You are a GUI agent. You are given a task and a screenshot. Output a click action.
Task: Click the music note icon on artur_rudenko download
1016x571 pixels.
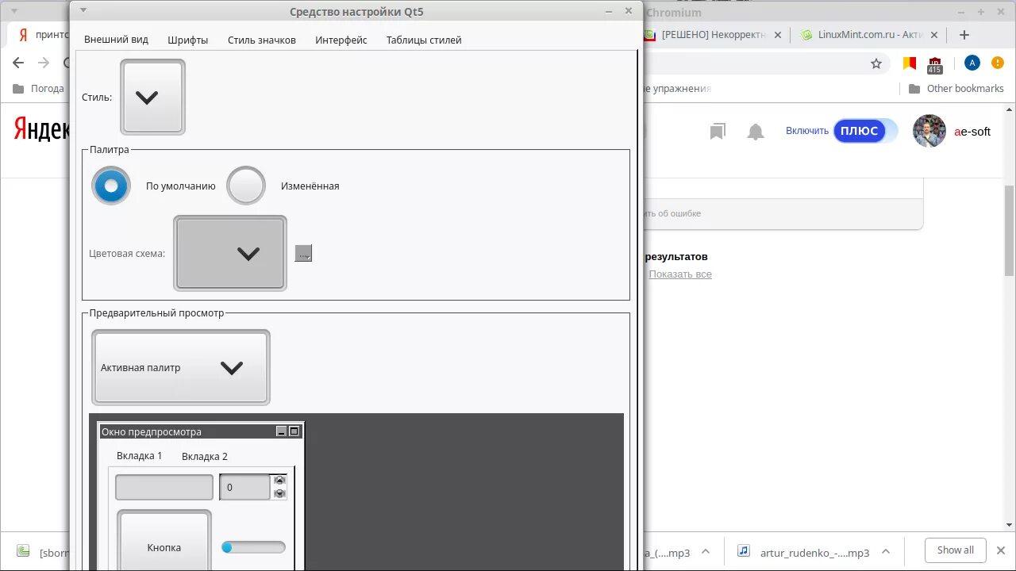pyautogui.click(x=743, y=553)
